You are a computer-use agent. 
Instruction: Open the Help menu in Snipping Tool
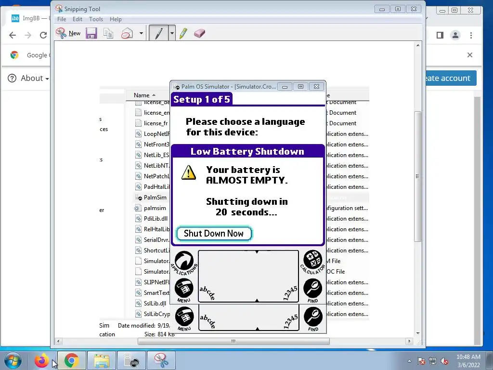[116, 19]
